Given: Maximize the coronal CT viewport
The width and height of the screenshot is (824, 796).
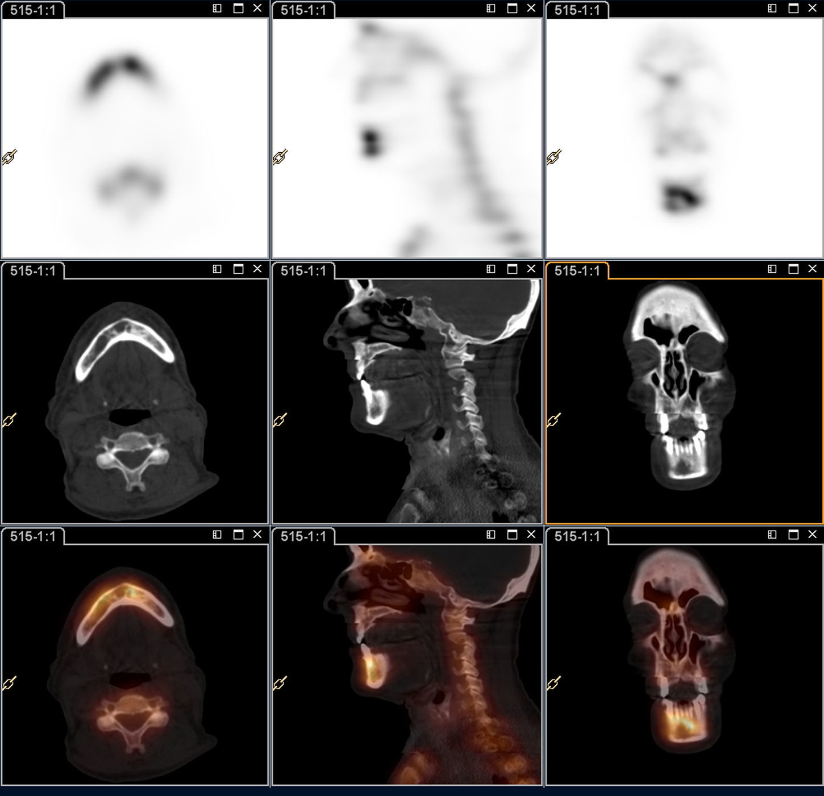Looking at the screenshot, I should point(793,269).
